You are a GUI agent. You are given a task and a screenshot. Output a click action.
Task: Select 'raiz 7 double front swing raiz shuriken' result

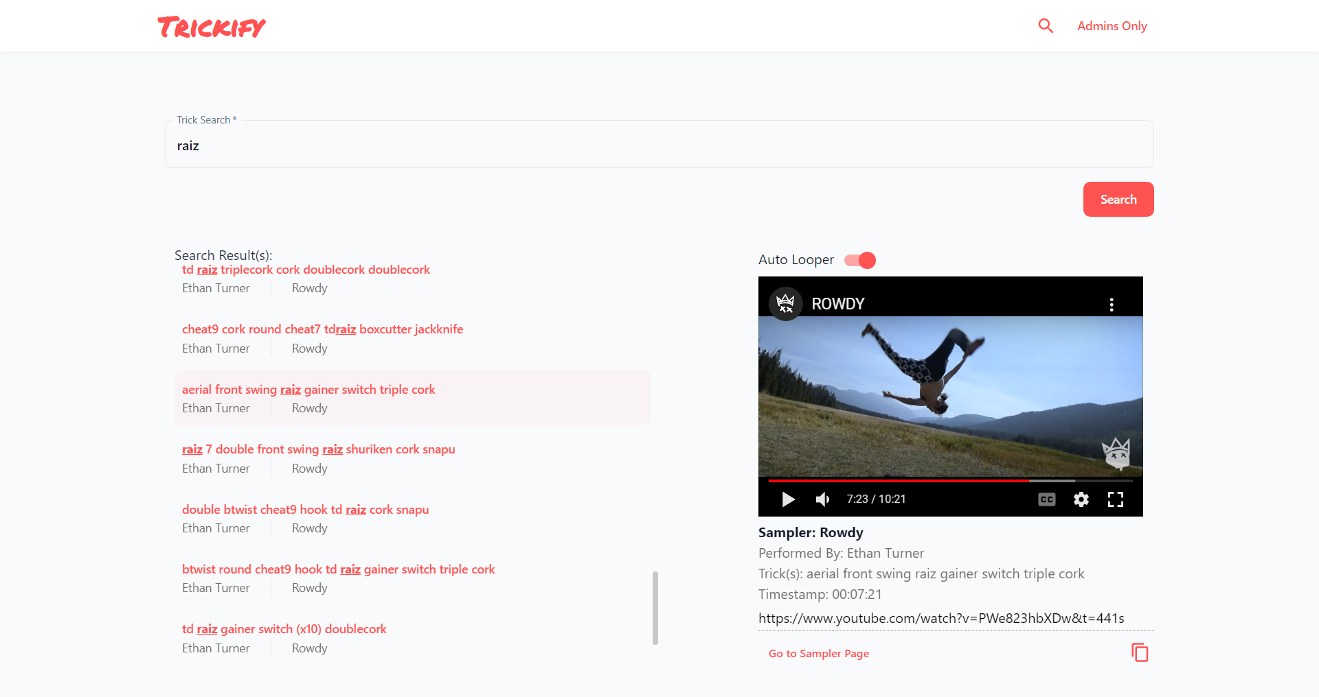click(412, 458)
